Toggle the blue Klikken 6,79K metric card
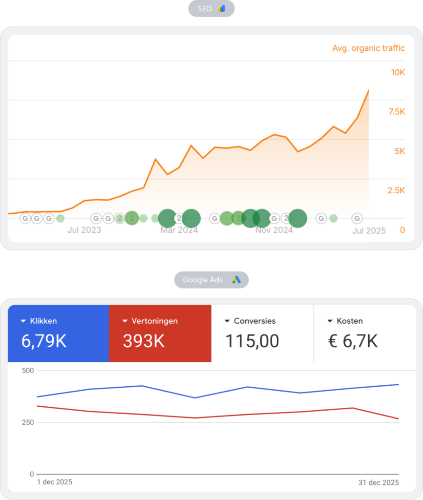This screenshot has width=423, height=500. coord(59,333)
